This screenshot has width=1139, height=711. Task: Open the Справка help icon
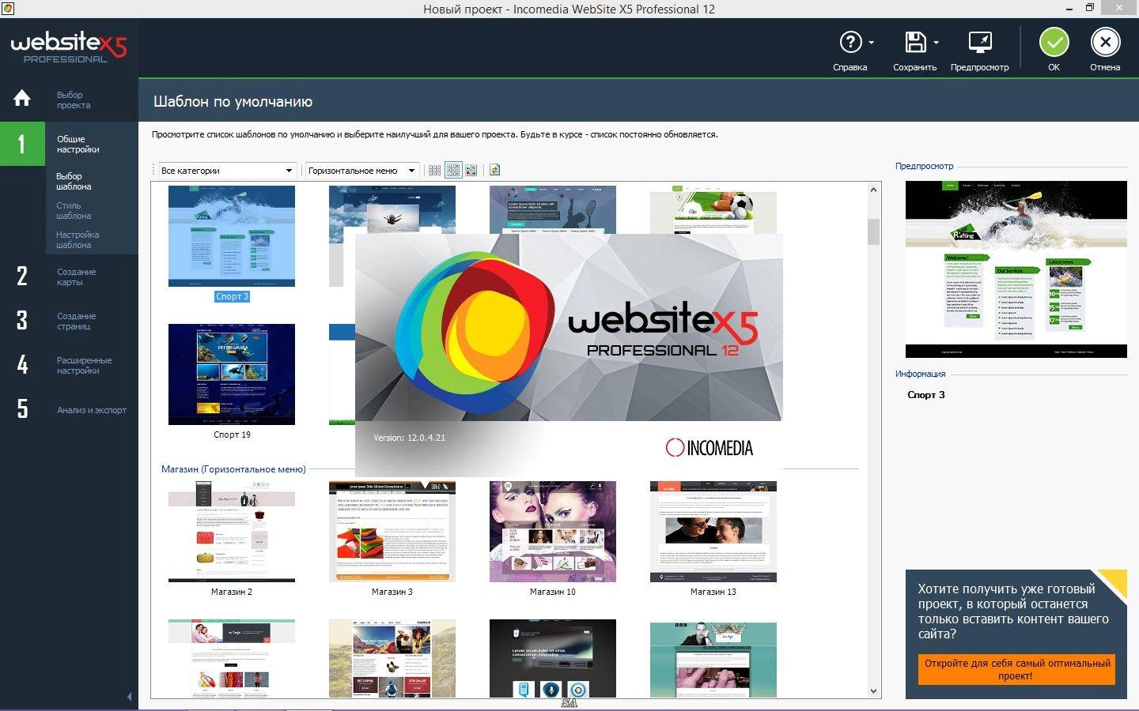click(x=850, y=42)
